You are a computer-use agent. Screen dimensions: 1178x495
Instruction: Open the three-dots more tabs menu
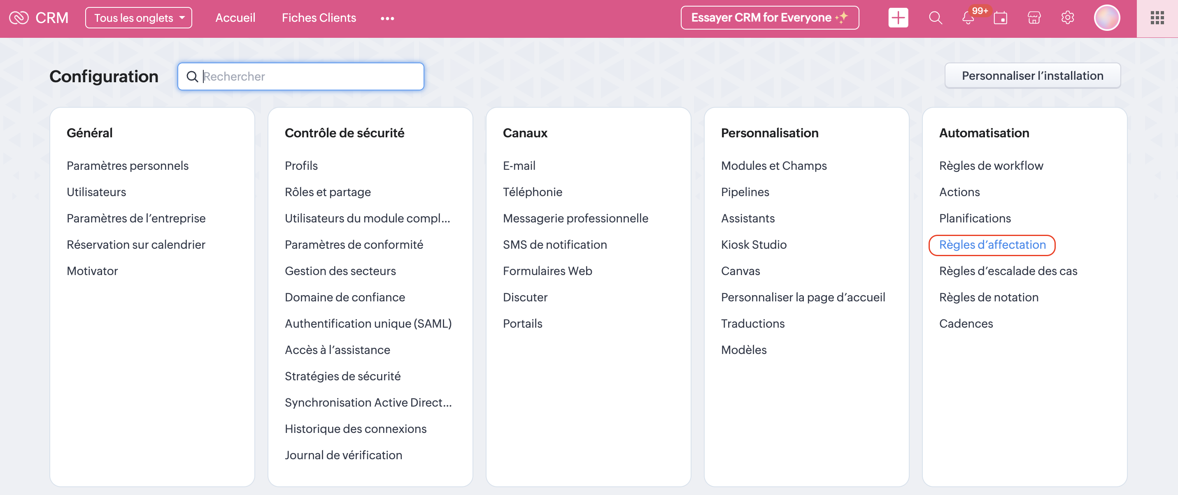[x=387, y=18]
